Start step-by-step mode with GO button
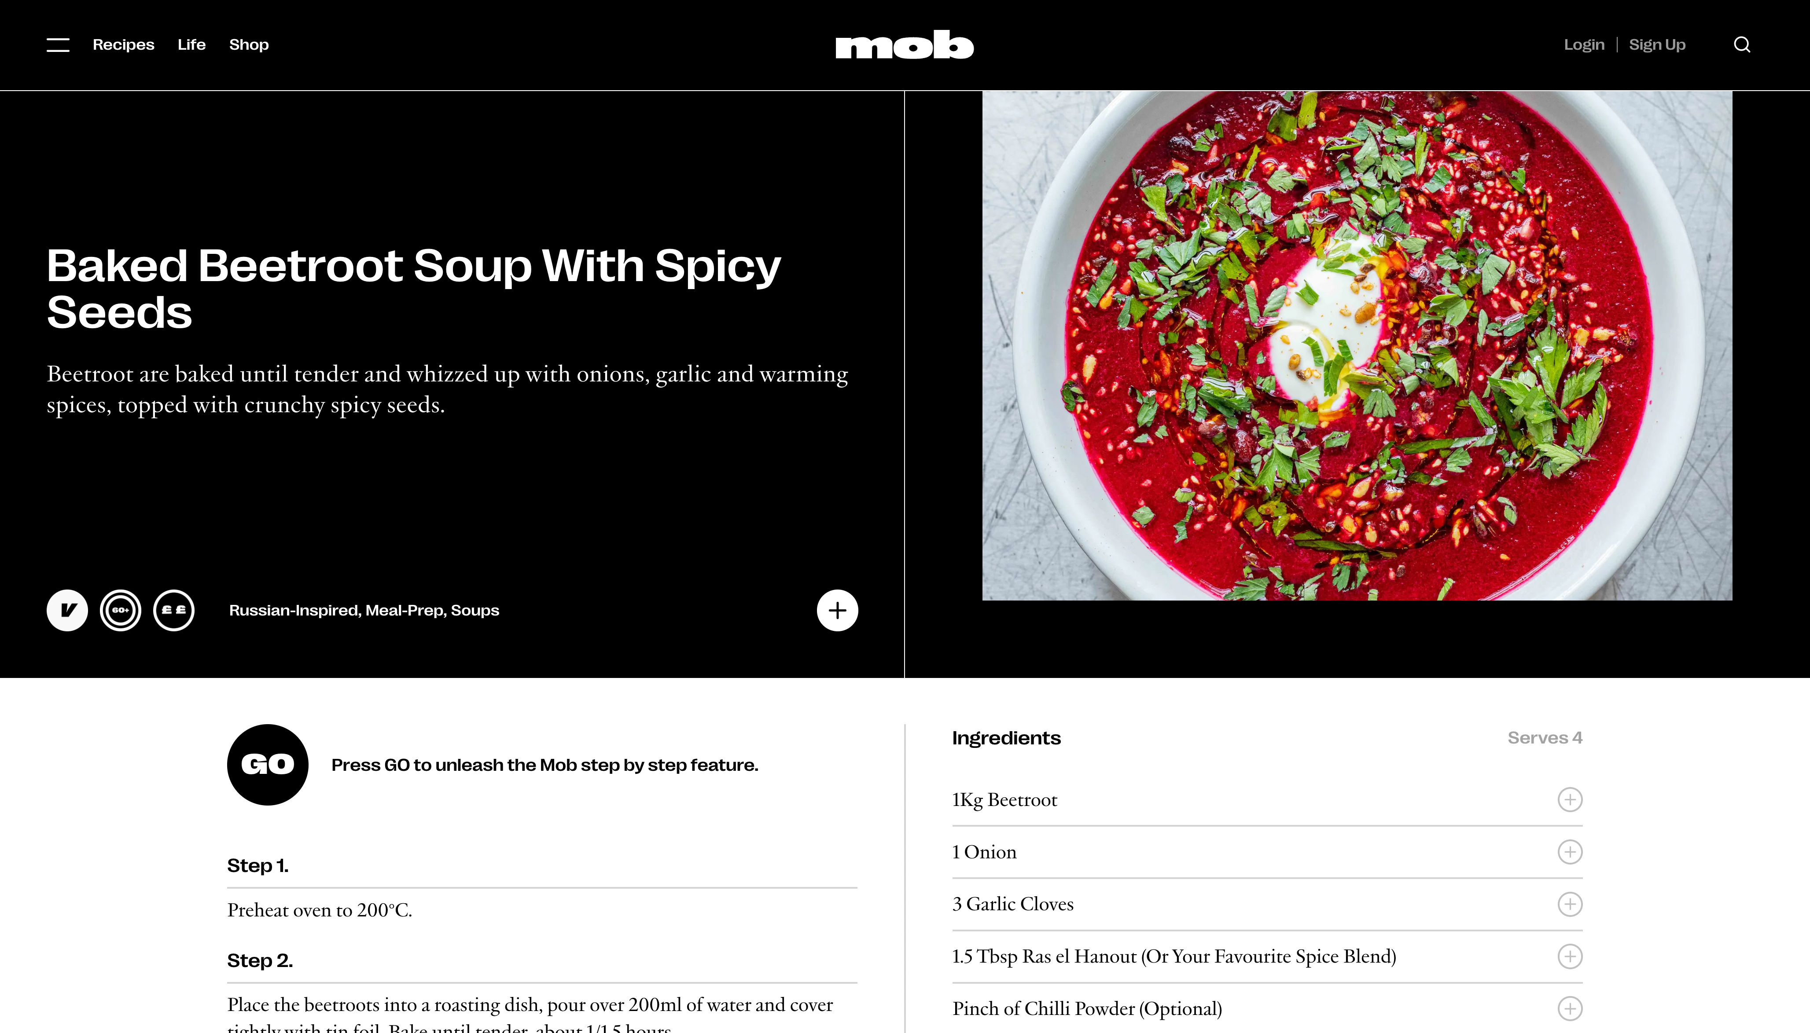Image resolution: width=1810 pixels, height=1033 pixels. [268, 765]
